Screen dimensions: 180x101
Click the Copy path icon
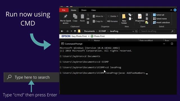coord(88,19)
